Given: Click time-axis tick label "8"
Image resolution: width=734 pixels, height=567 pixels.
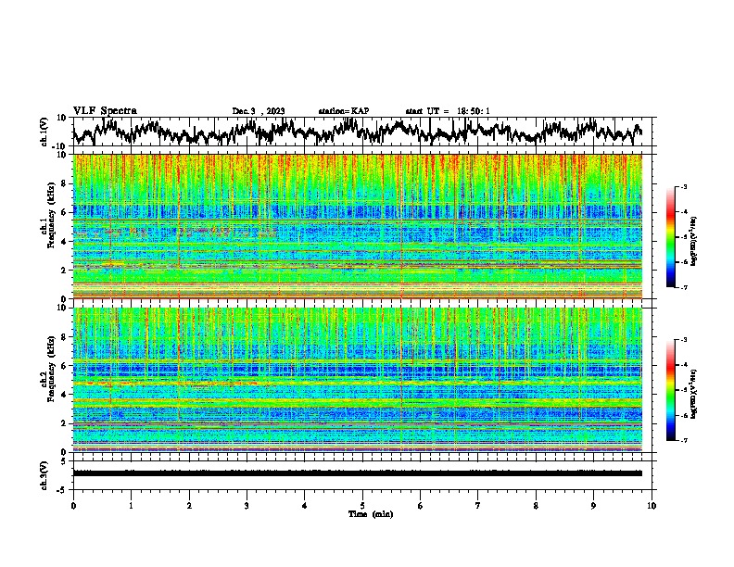Looking at the screenshot, I should (536, 506).
